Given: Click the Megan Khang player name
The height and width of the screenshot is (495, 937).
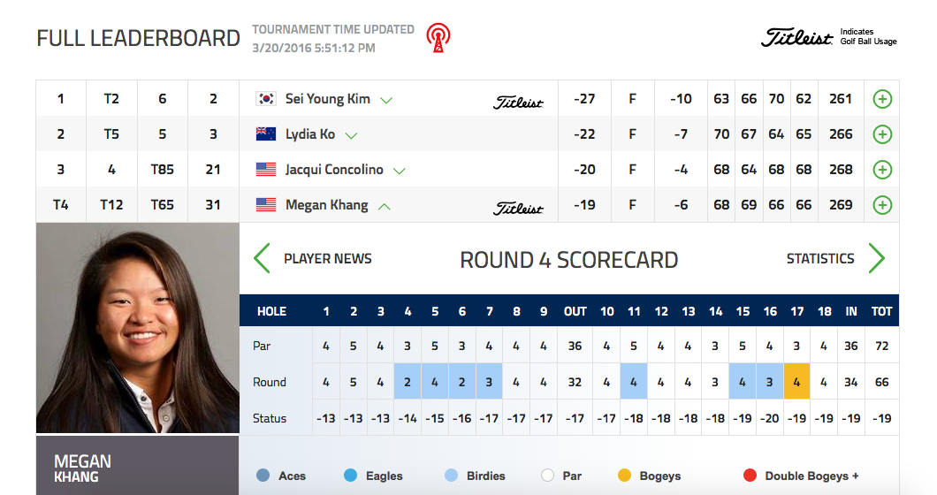Looking at the screenshot, I should click(x=326, y=205).
